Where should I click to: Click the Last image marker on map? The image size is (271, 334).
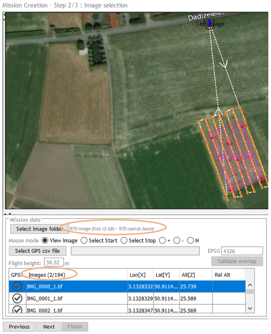tap(209, 23)
